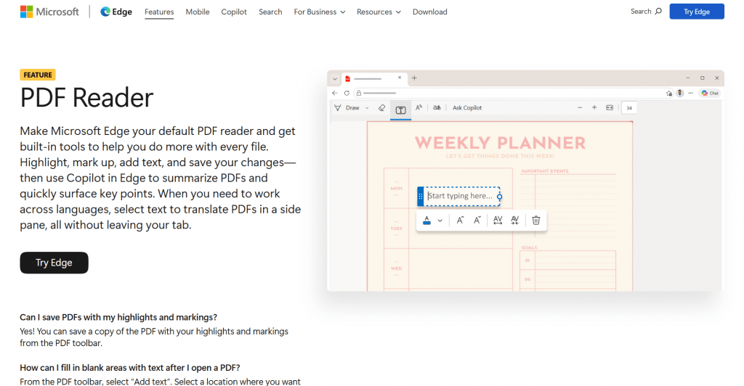The image size is (744, 386).
Task: Open the Copilot Chat button
Action: 711,94
